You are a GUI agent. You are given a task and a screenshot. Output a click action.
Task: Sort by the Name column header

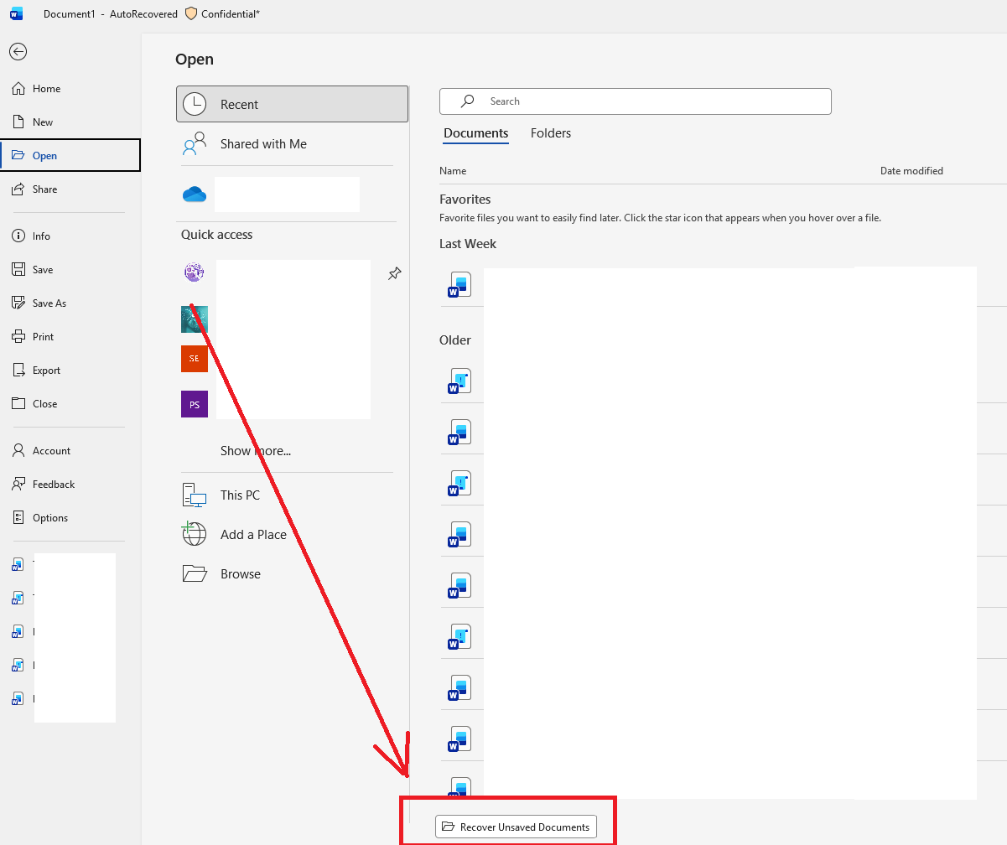453,171
